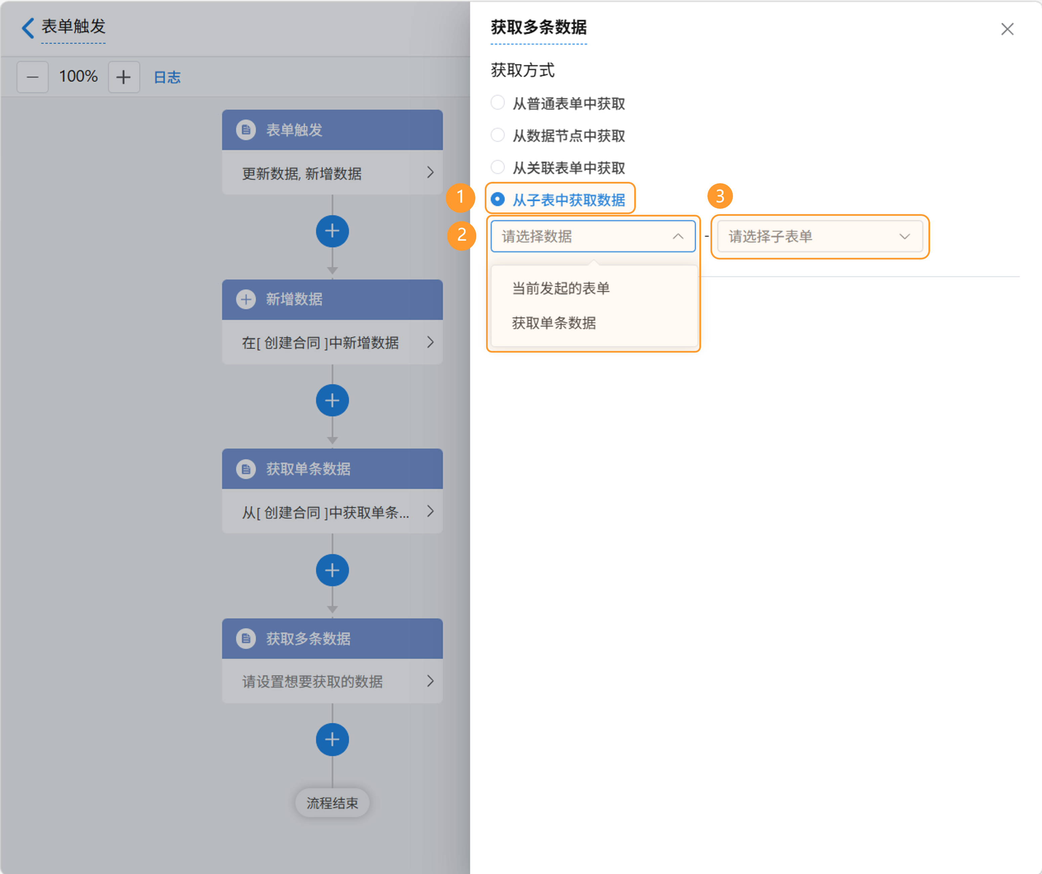
Task: Add node below 新增数据 step
Action: (x=332, y=400)
